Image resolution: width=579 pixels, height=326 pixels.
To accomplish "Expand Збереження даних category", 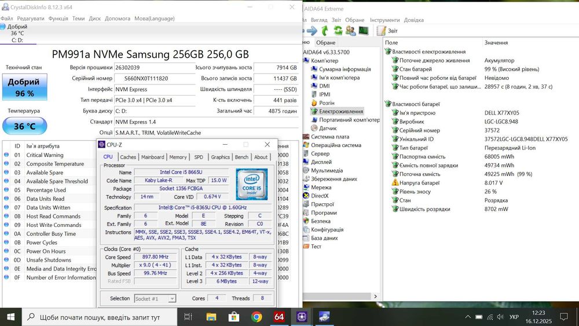I will 330,179.
